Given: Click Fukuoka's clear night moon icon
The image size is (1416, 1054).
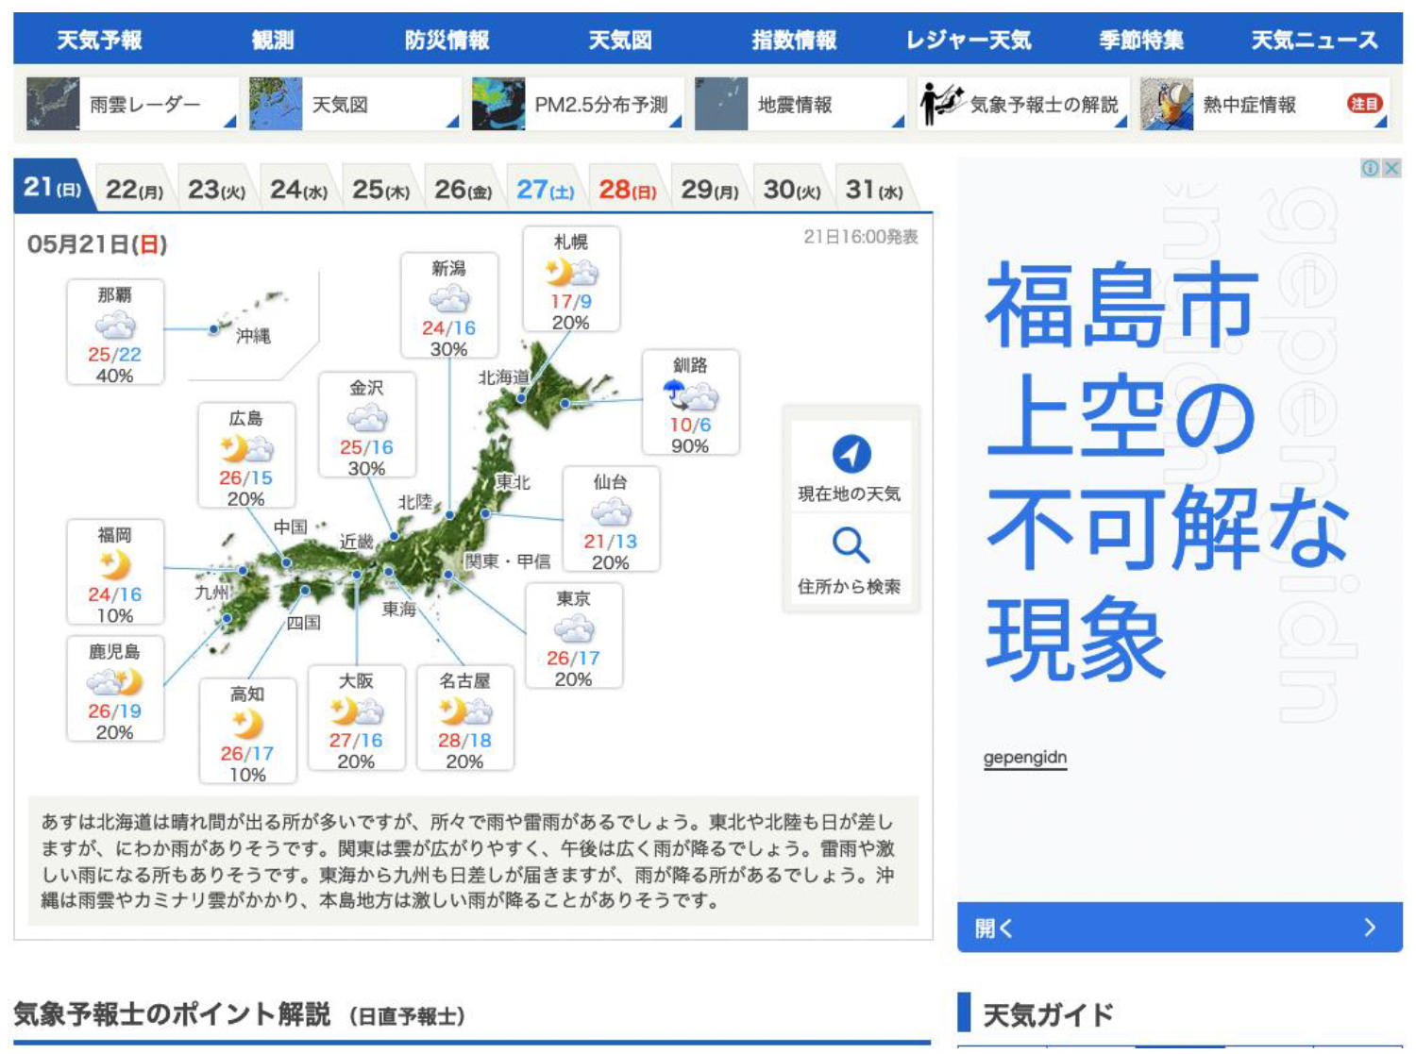Looking at the screenshot, I should click(x=115, y=565).
